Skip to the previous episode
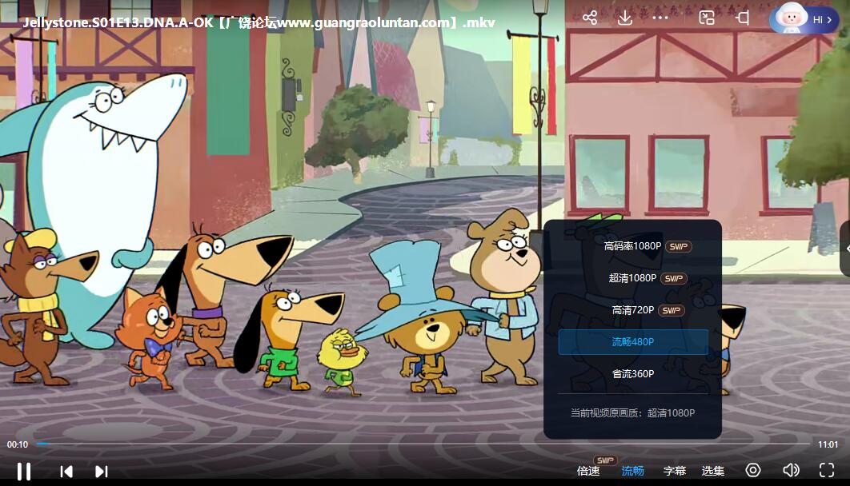This screenshot has height=486, width=850. coord(66,472)
